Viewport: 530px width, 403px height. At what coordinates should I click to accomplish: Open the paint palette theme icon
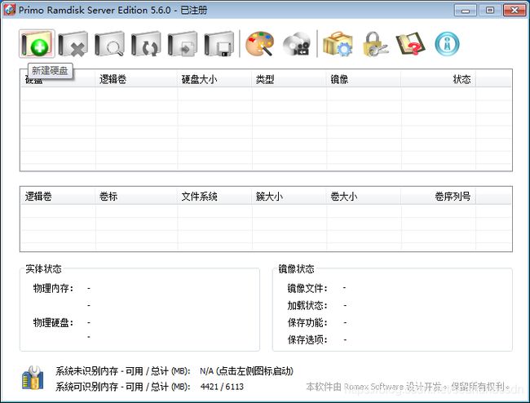pos(259,44)
